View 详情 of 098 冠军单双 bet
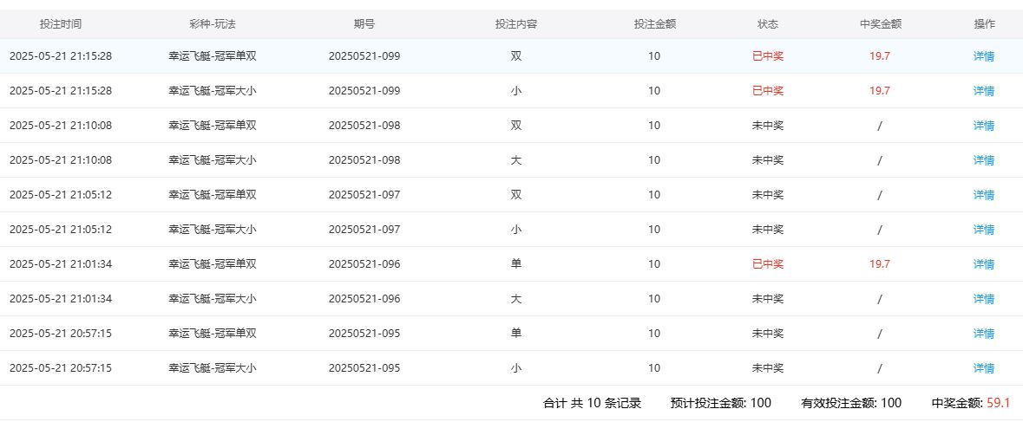The image size is (1023, 422). tap(983, 126)
